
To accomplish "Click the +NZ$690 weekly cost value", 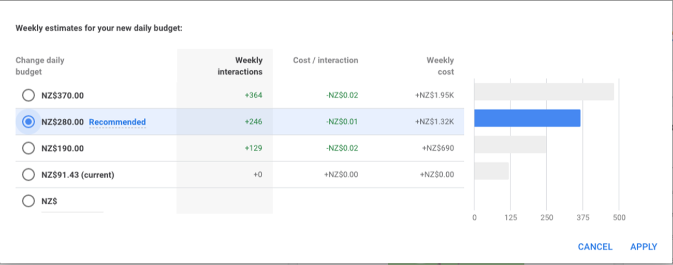I will pyautogui.click(x=438, y=148).
